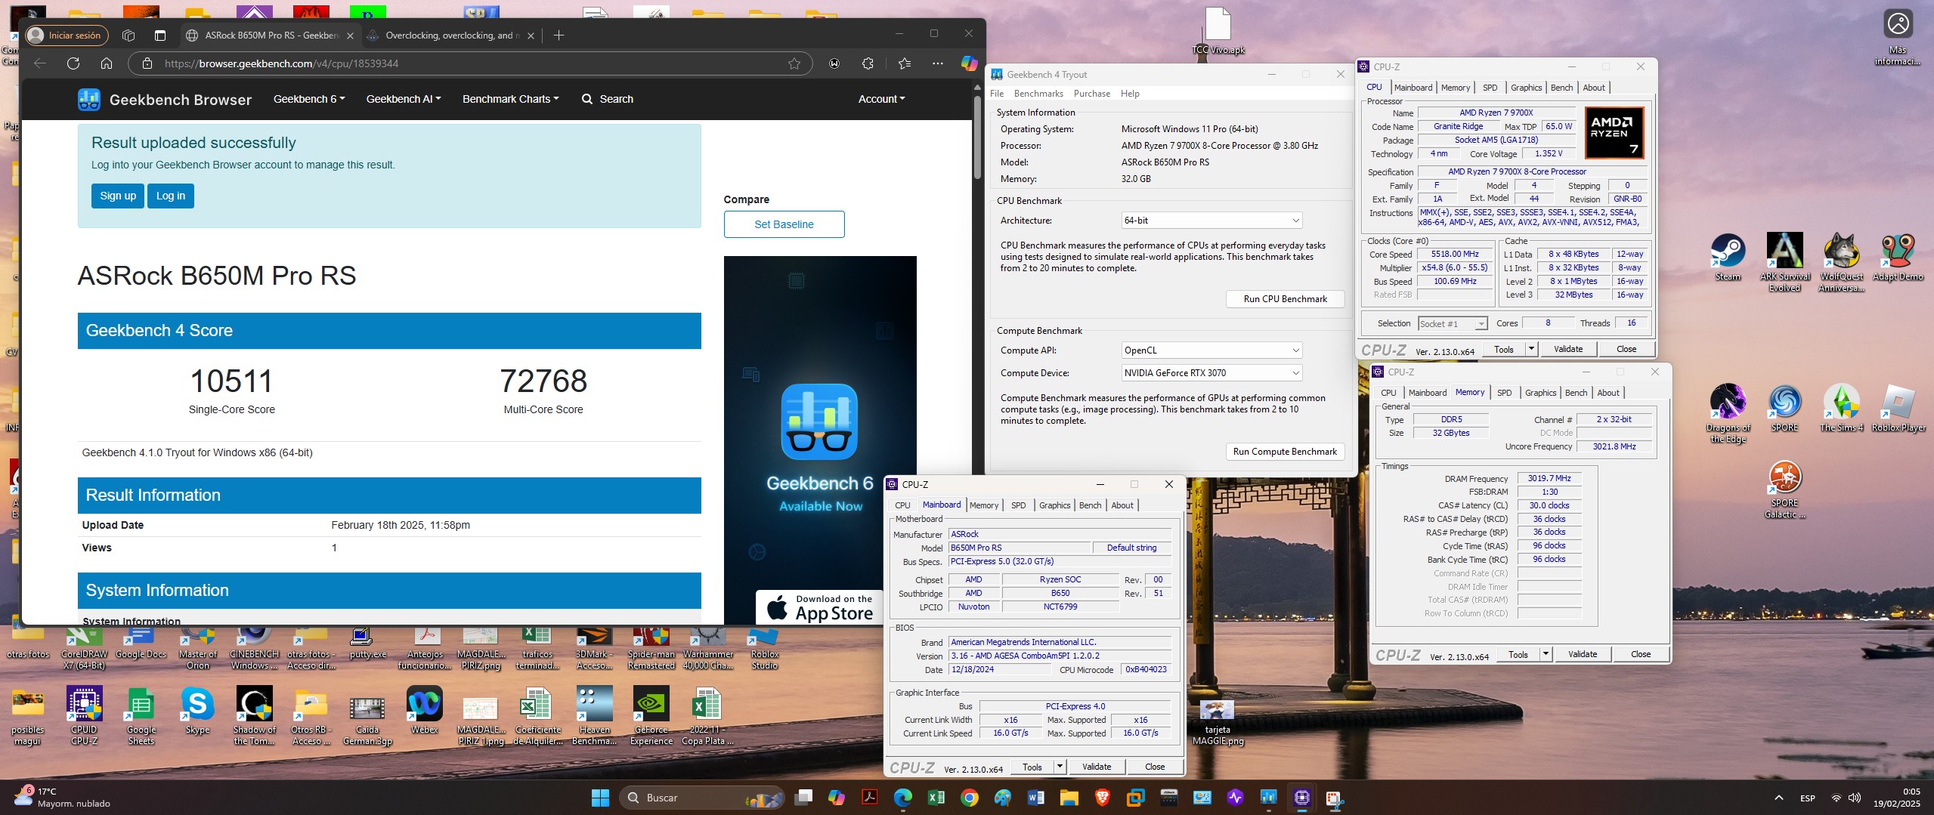1934x815 pixels.
Task: Expand the Geekbench 6 nav dropdown
Action: pos(309,99)
